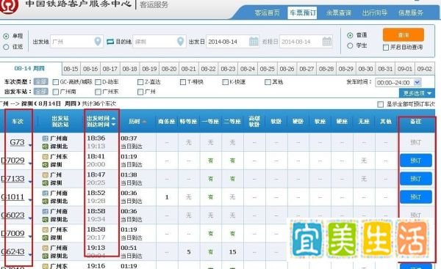Expand details arrow for train D7009

(x=30, y=237)
